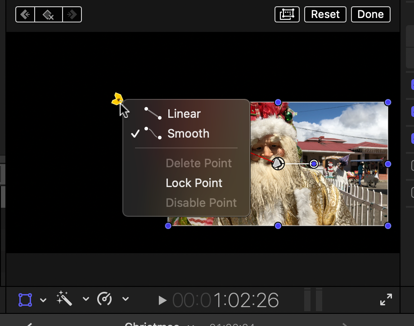Click the magic wand enhancements icon

click(x=64, y=299)
